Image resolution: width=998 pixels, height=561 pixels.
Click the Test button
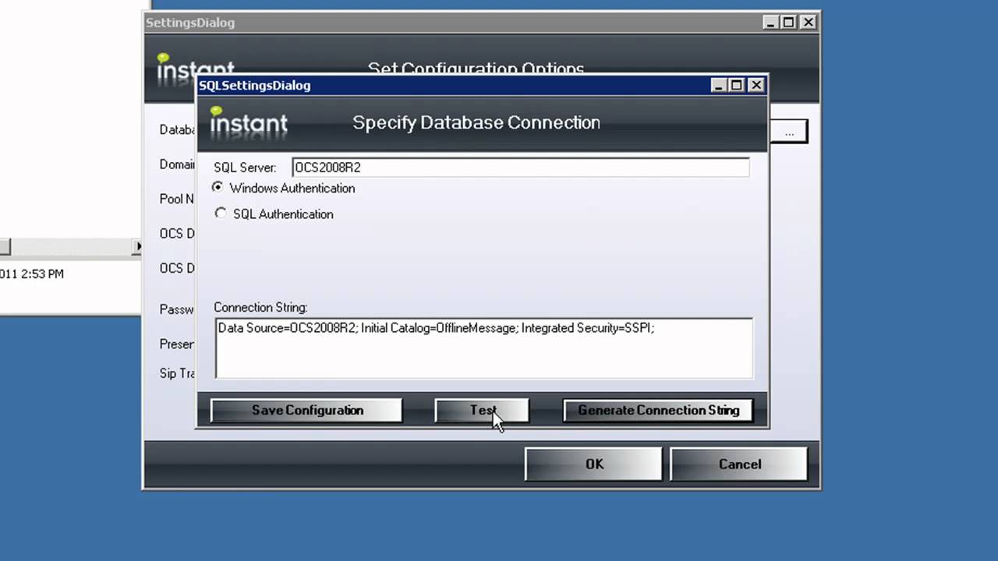click(x=482, y=411)
